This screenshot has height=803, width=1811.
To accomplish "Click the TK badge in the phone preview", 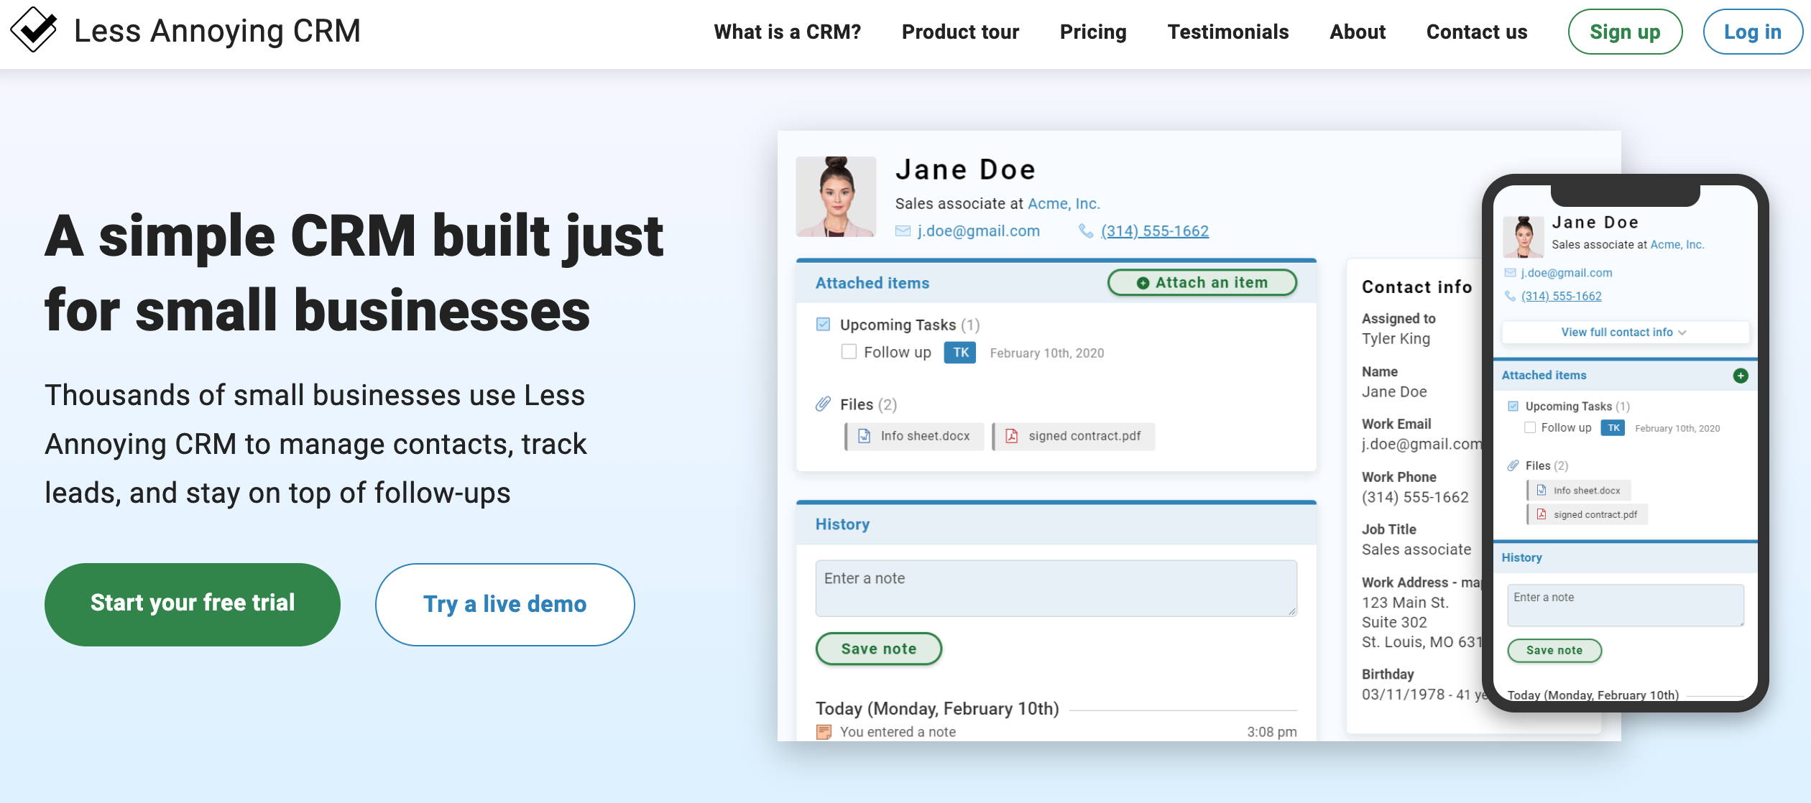I will [1613, 428].
